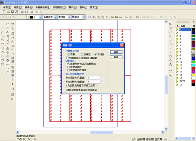Viewport: 196px width, 141px height.
Task: Select the text 'A' tool in right toolbar
Action: click(x=170, y=65)
